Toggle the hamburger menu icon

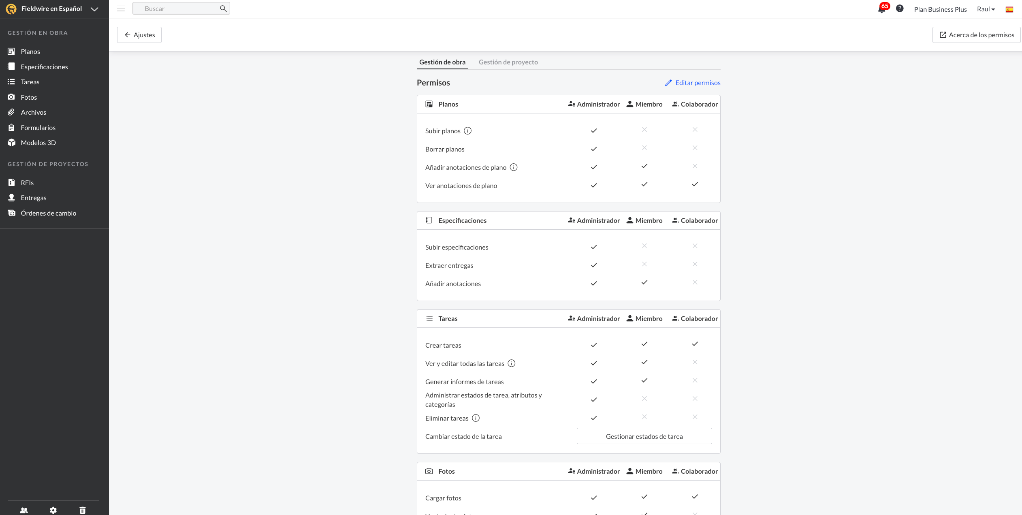click(x=121, y=9)
